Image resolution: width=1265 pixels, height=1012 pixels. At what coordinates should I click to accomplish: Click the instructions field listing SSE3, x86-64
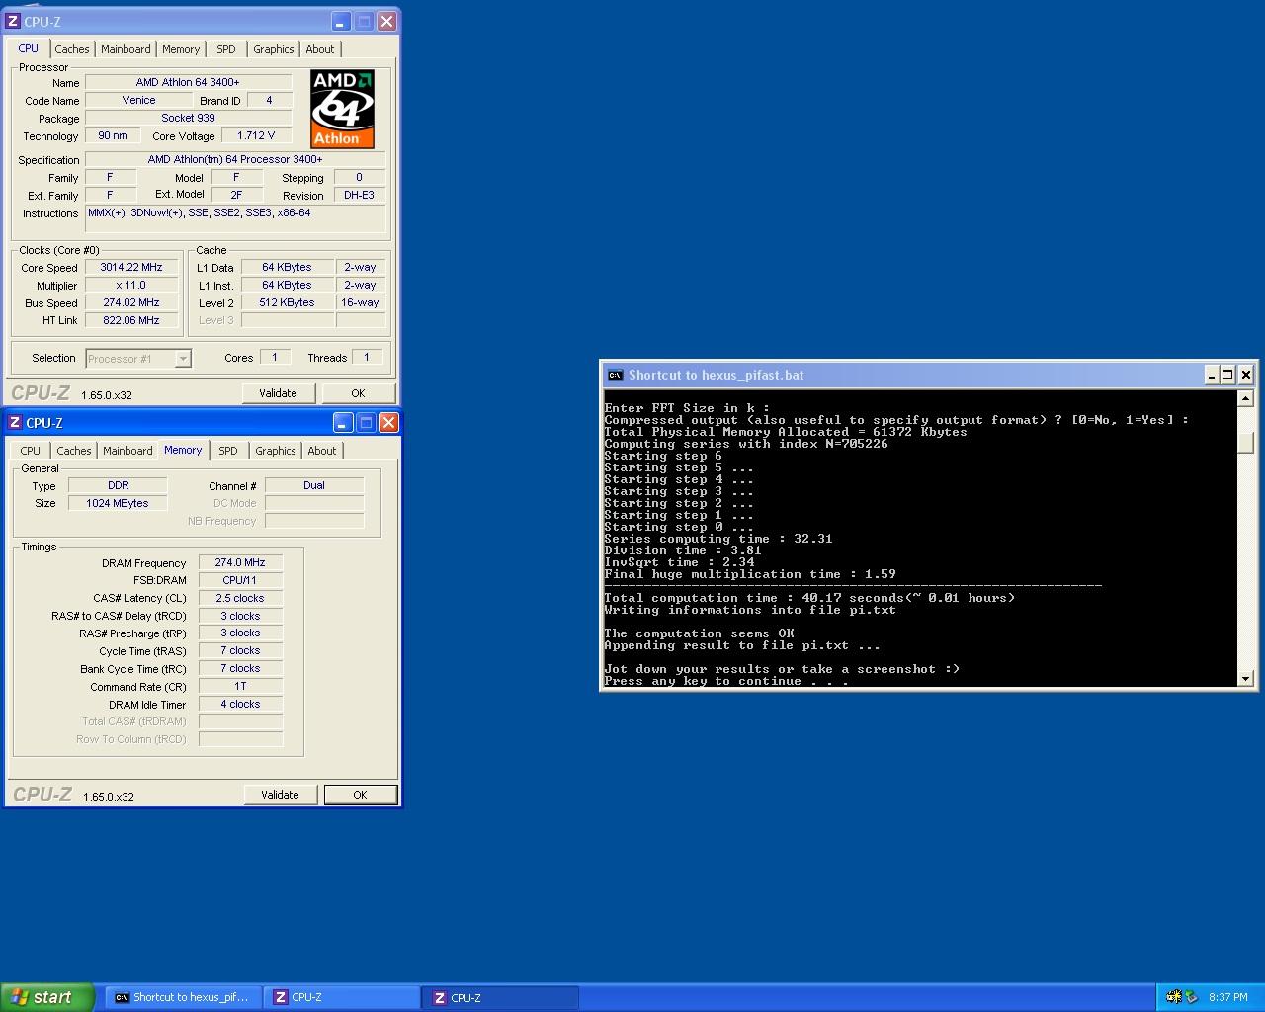(235, 218)
